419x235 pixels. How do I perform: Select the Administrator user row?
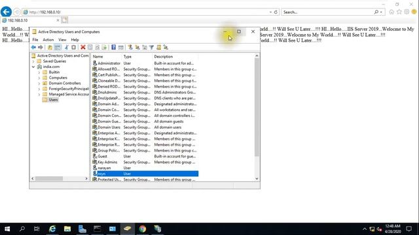tap(145, 63)
